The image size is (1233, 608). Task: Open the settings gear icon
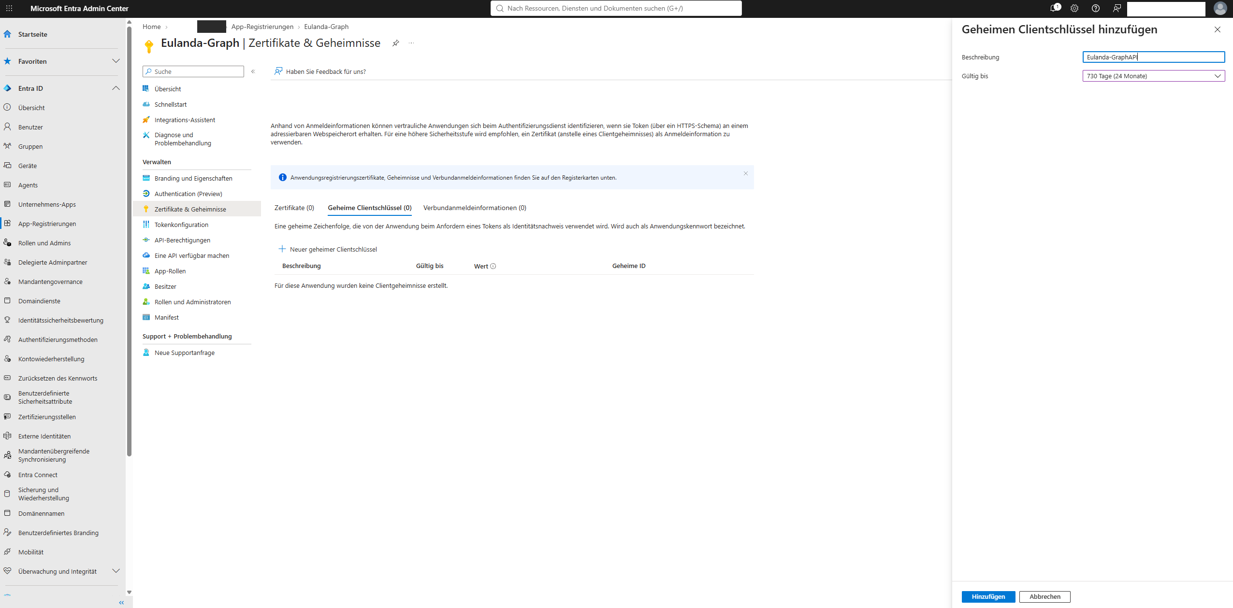1074,8
